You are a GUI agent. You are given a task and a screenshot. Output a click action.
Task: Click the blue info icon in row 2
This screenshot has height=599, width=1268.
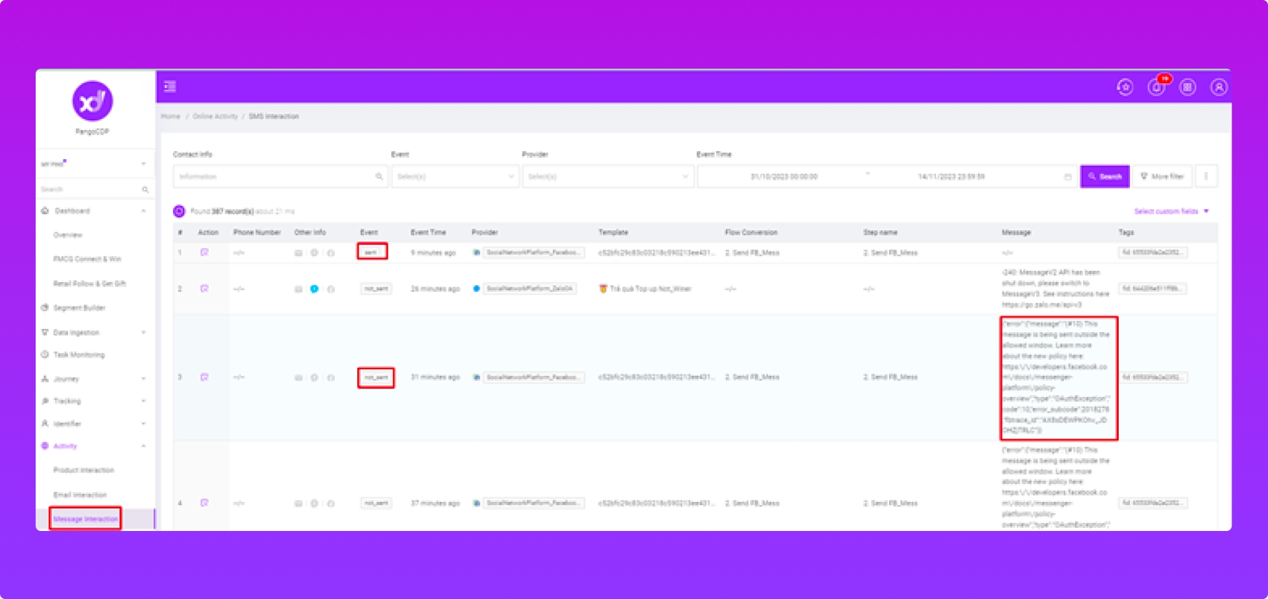314,289
